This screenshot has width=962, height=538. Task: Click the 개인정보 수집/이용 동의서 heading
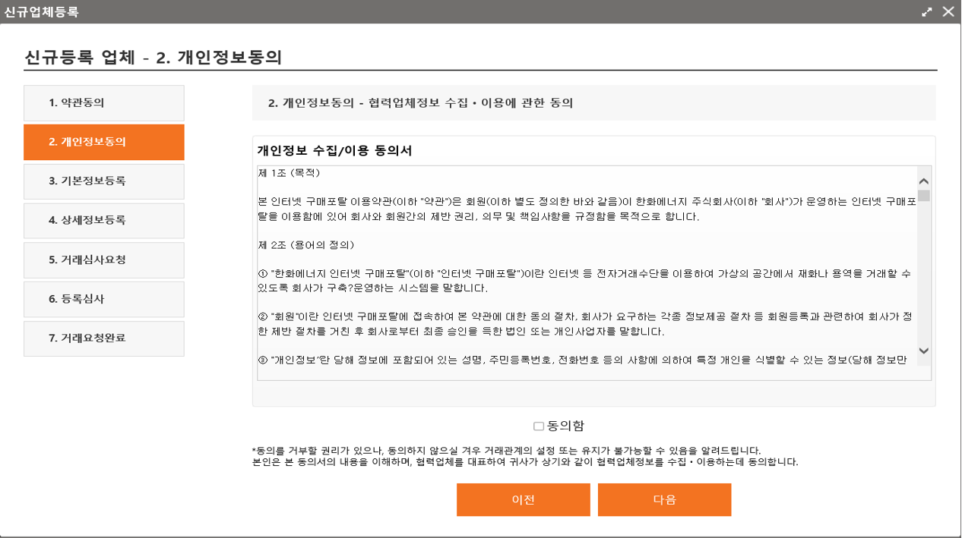(x=334, y=150)
